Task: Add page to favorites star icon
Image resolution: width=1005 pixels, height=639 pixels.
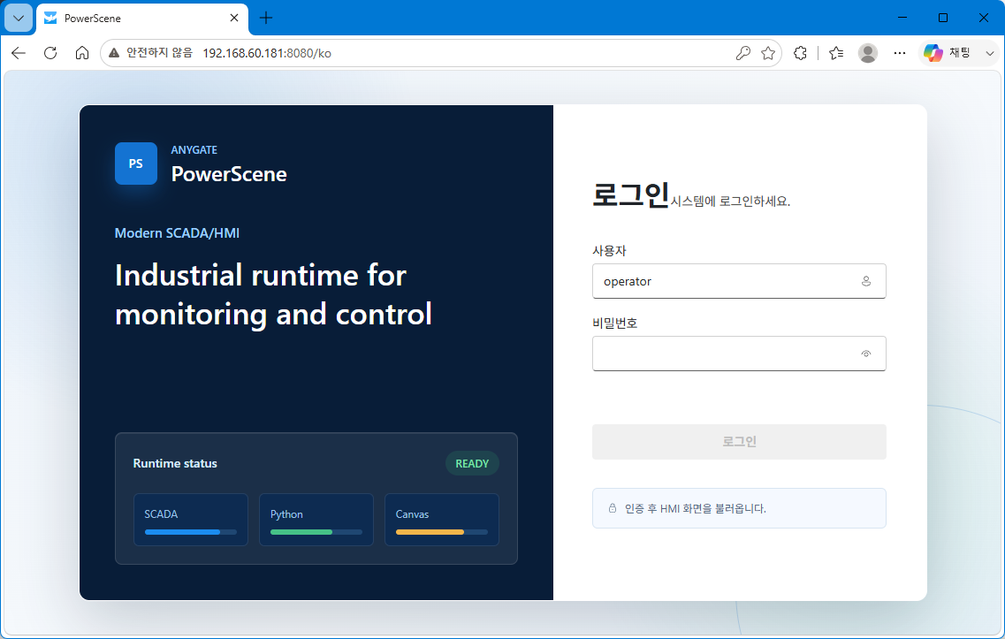Action: click(768, 53)
